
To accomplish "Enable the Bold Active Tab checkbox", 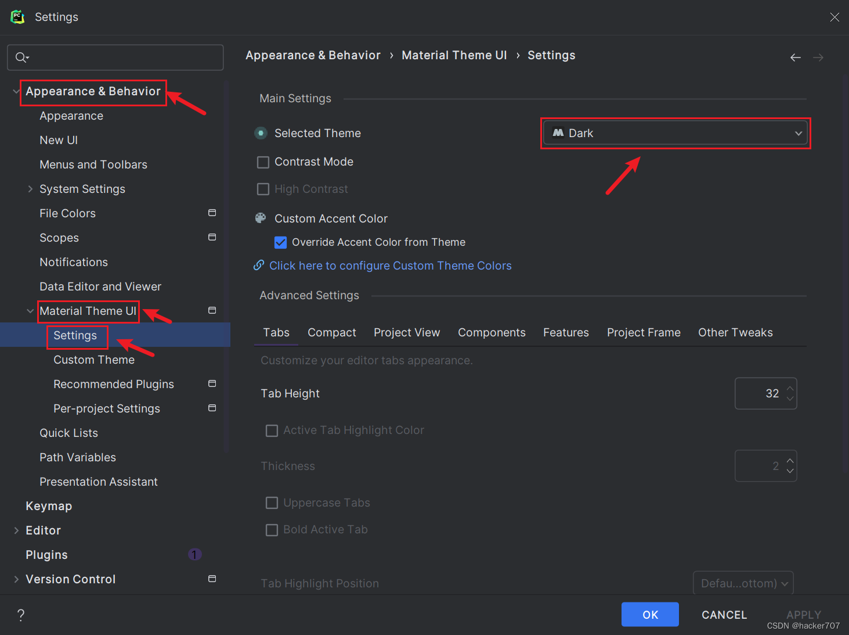I will 272,530.
